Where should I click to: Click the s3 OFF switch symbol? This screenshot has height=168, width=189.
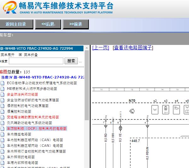point(166,110)
